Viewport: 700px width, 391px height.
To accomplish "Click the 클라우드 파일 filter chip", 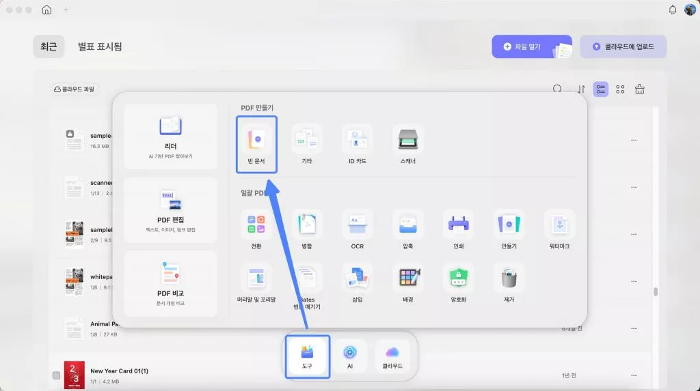I will [75, 89].
